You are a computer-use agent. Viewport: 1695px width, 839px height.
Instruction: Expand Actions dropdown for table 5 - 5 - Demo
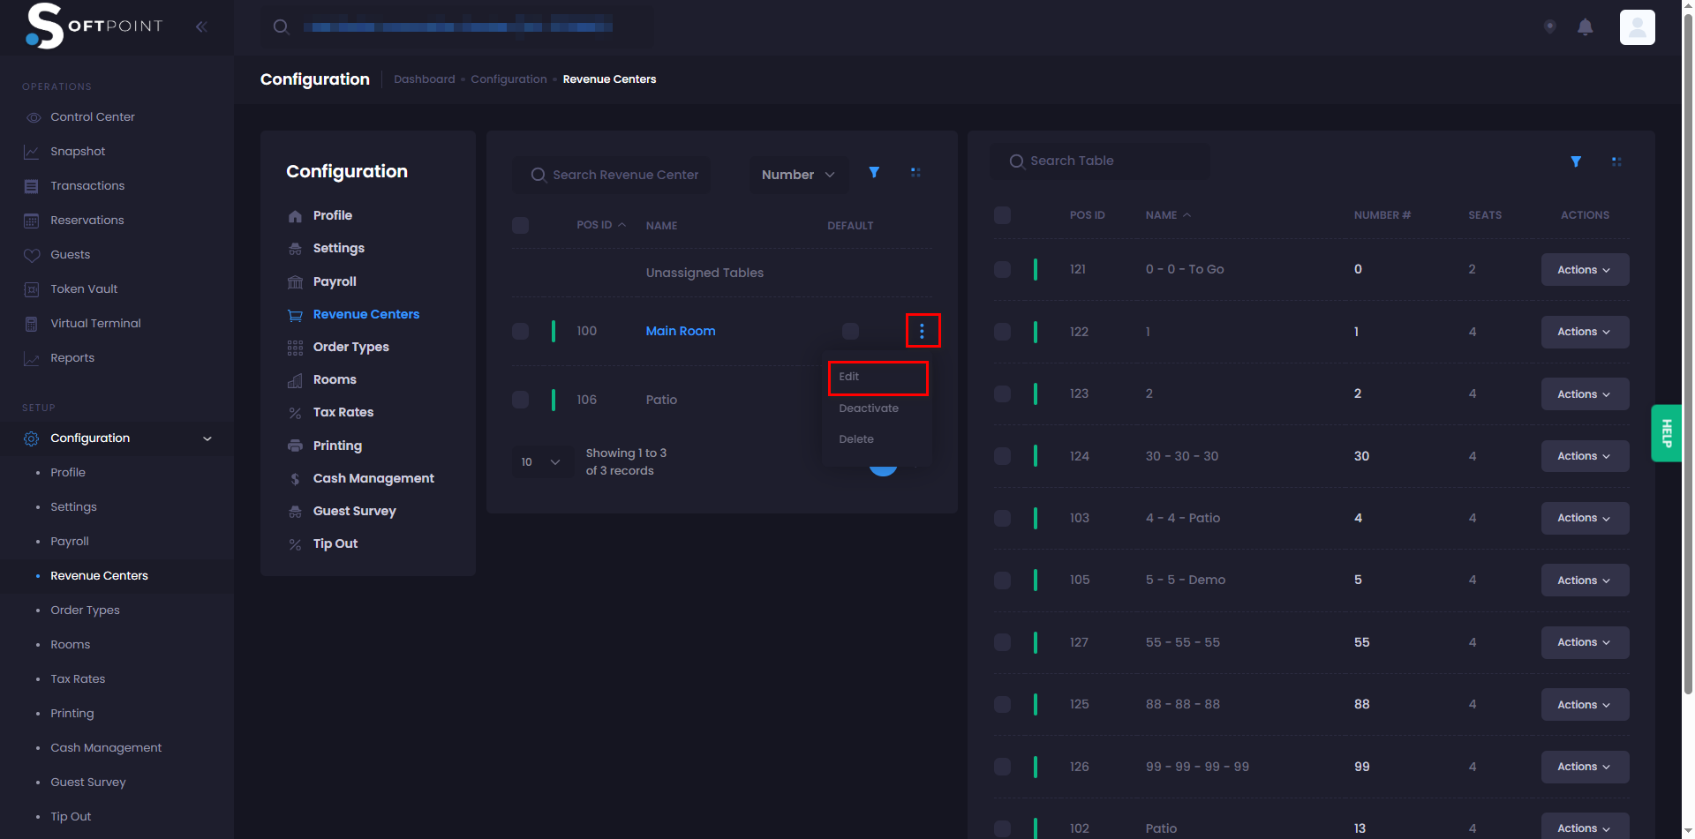1585,580
